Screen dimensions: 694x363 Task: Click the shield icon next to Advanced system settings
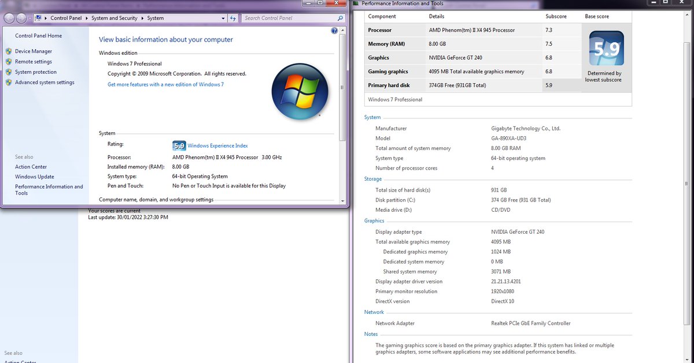9,83
